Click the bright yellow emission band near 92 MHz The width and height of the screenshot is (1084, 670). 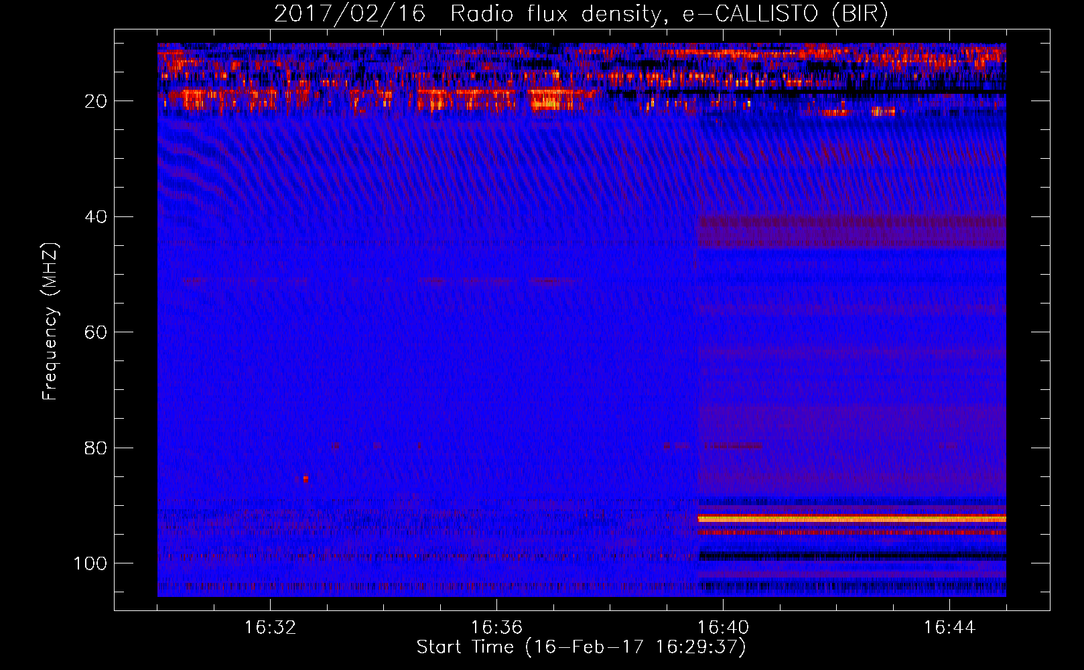tap(852, 519)
